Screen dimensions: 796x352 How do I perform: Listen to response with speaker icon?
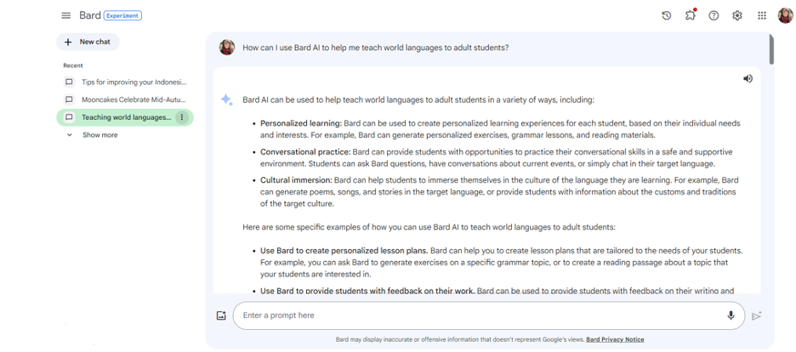pos(748,78)
